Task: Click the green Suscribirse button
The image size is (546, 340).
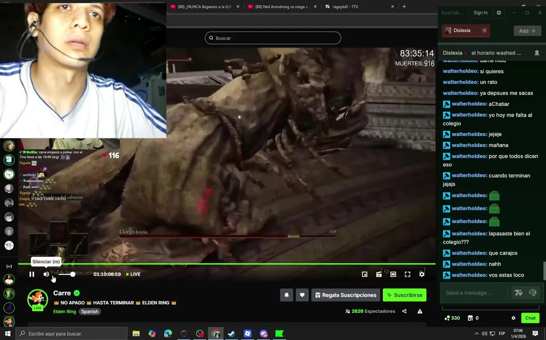Action: point(405,295)
